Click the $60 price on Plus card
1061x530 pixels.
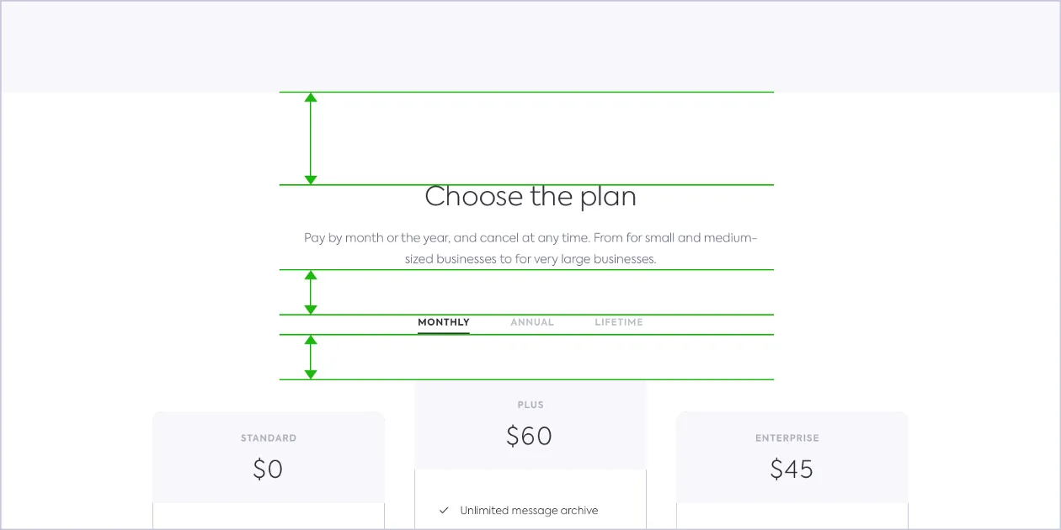(530, 436)
